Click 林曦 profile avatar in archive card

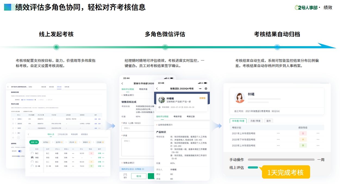(240, 98)
